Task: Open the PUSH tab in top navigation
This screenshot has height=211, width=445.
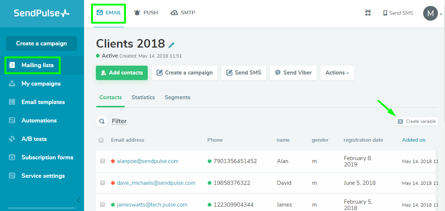Action: point(146,13)
